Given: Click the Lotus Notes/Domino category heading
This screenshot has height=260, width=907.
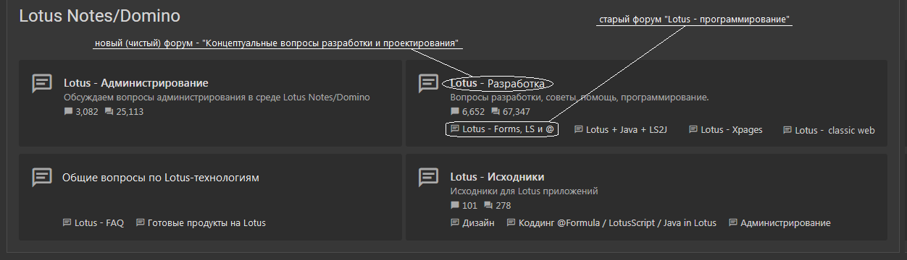Looking at the screenshot, I should click(x=99, y=16).
